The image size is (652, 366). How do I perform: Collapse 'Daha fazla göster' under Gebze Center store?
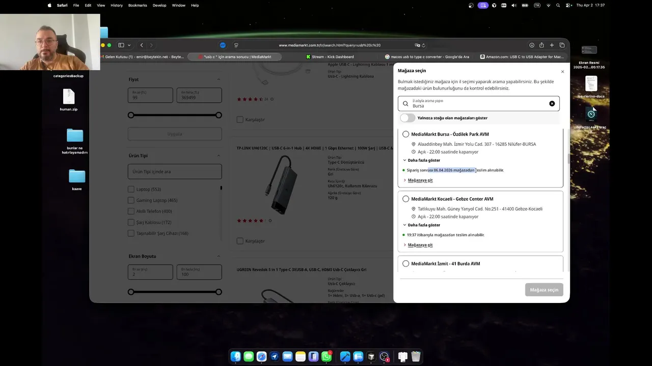coord(421,225)
